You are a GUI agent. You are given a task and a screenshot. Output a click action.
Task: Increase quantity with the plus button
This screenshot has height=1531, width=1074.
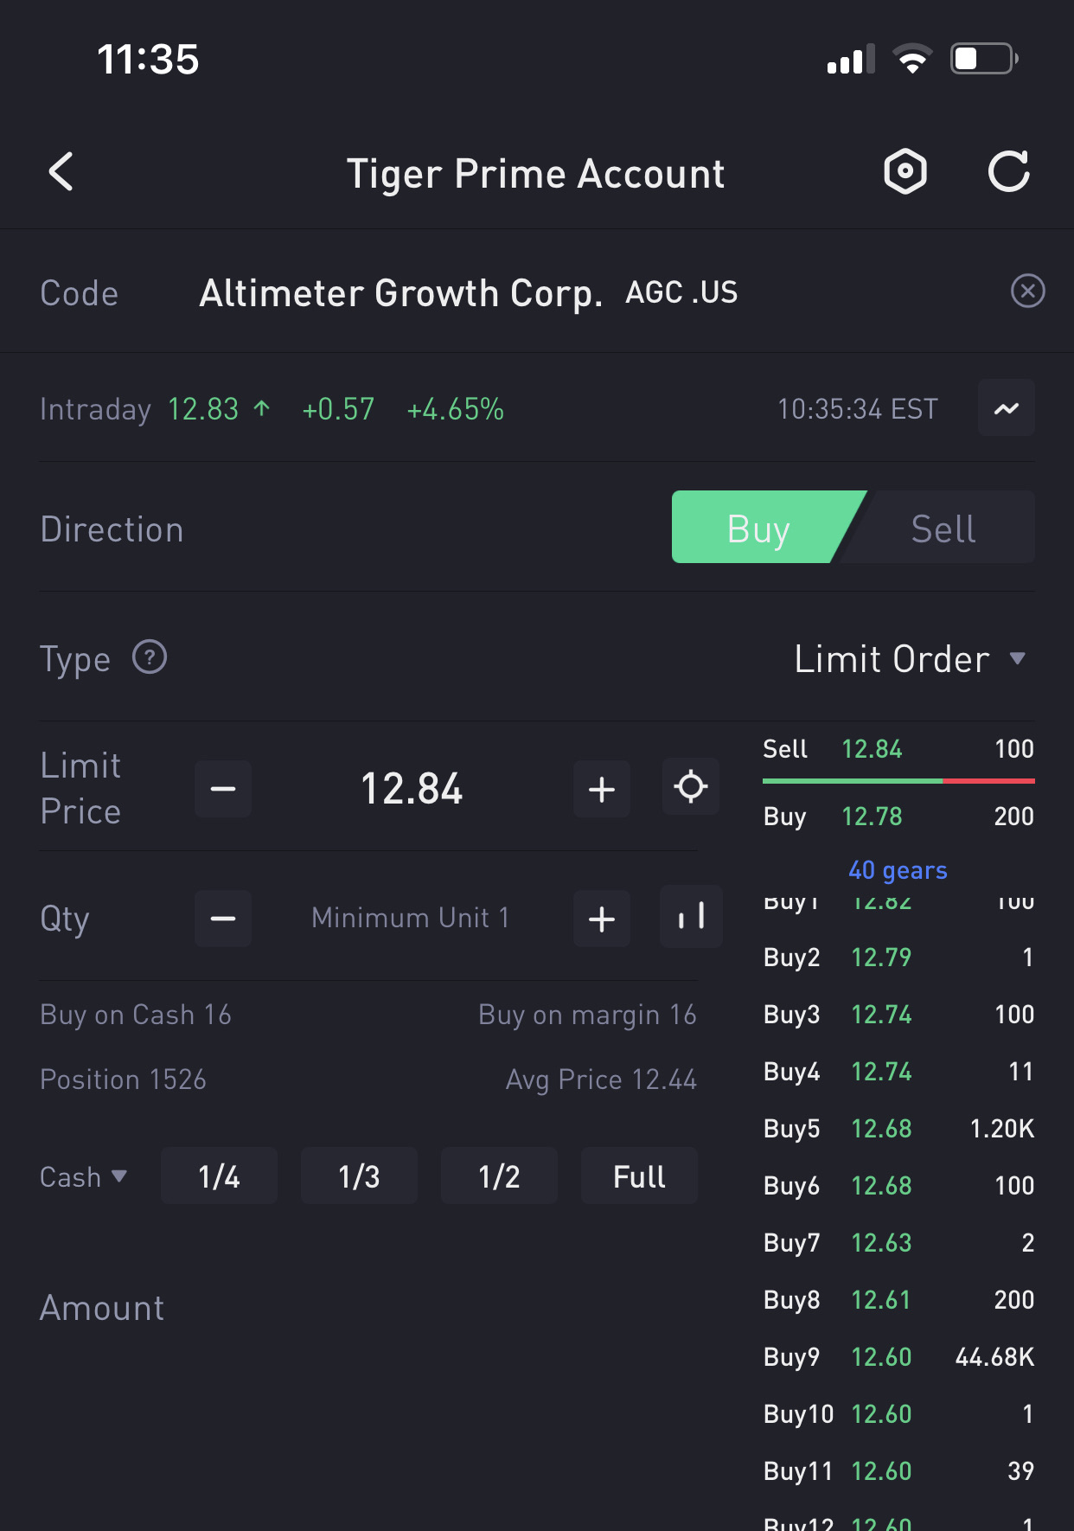pos(602,919)
